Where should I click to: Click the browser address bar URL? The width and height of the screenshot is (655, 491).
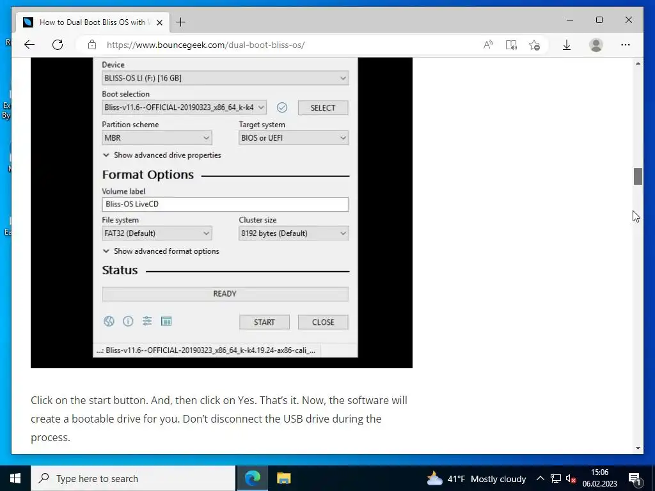click(x=205, y=45)
